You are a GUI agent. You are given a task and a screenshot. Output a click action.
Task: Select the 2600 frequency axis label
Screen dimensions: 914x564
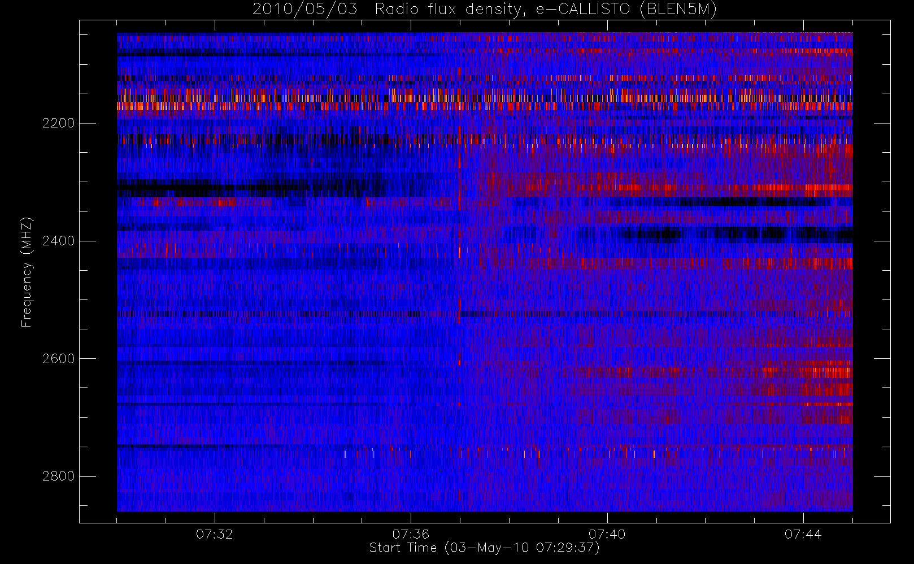click(58, 359)
